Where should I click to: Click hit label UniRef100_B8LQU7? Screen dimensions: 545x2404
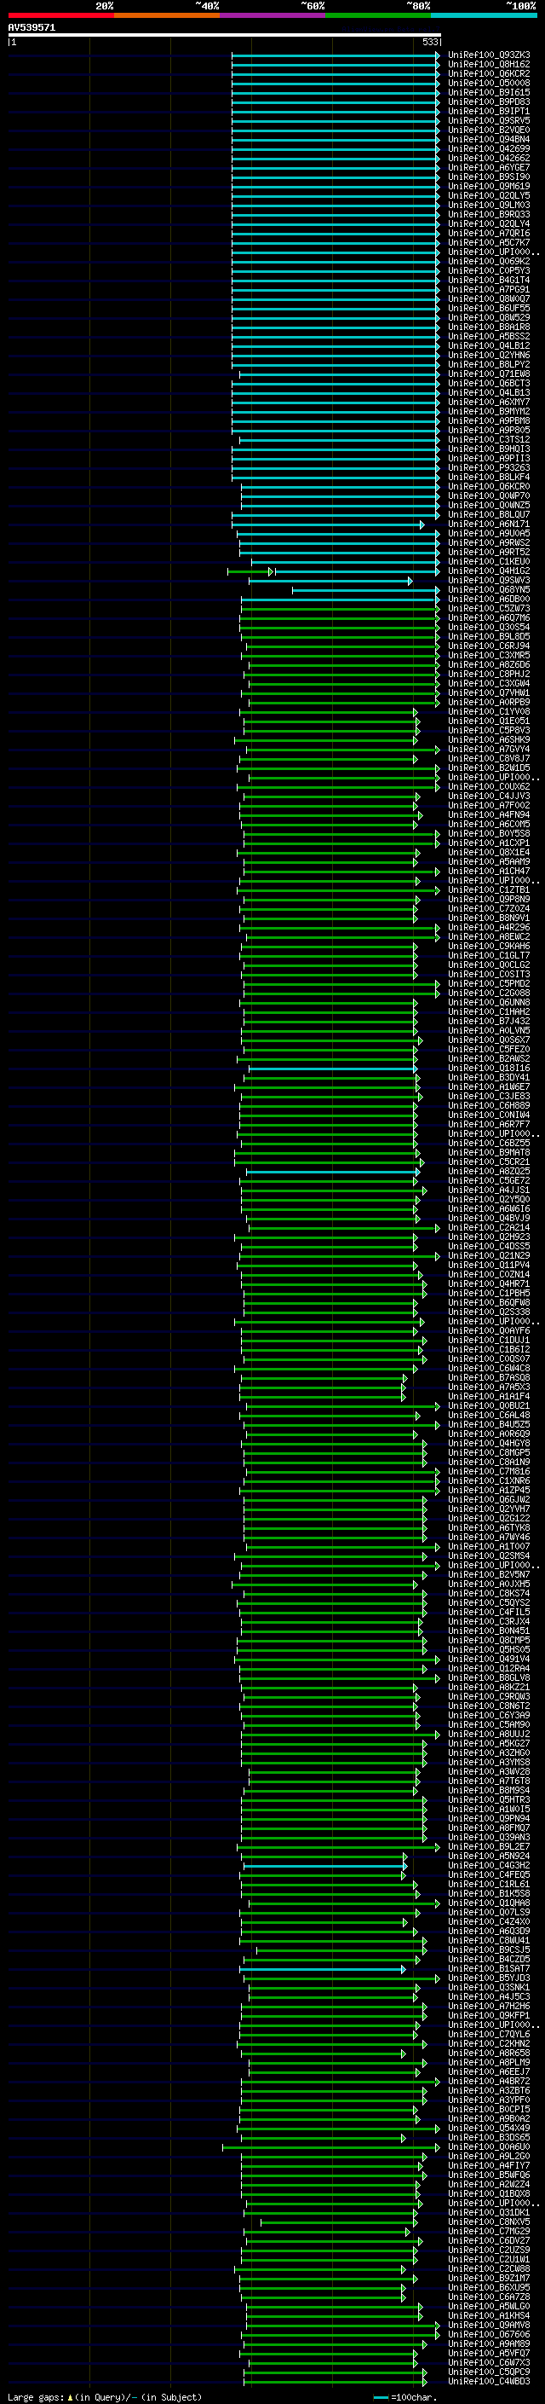tap(489, 515)
